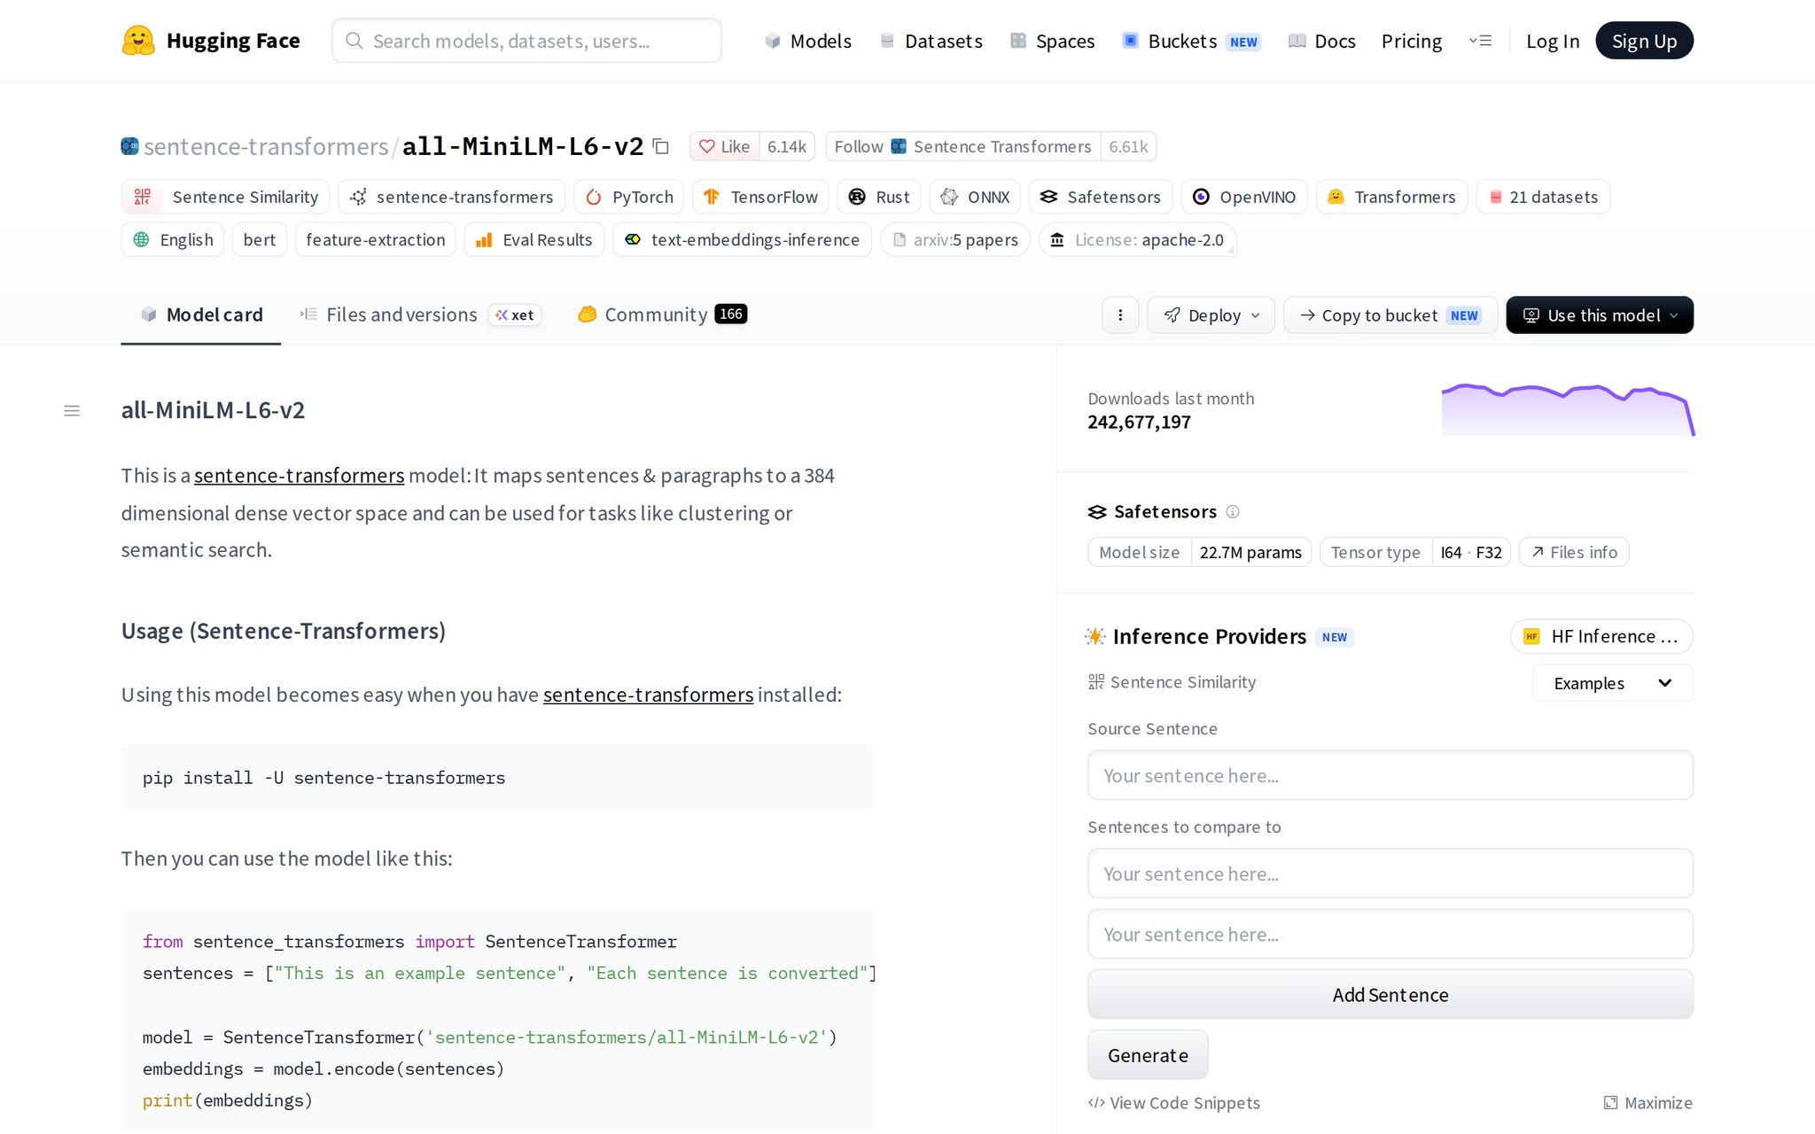This screenshot has width=1815, height=1134.
Task: Focus the first compare sentence input
Action: (1390, 874)
